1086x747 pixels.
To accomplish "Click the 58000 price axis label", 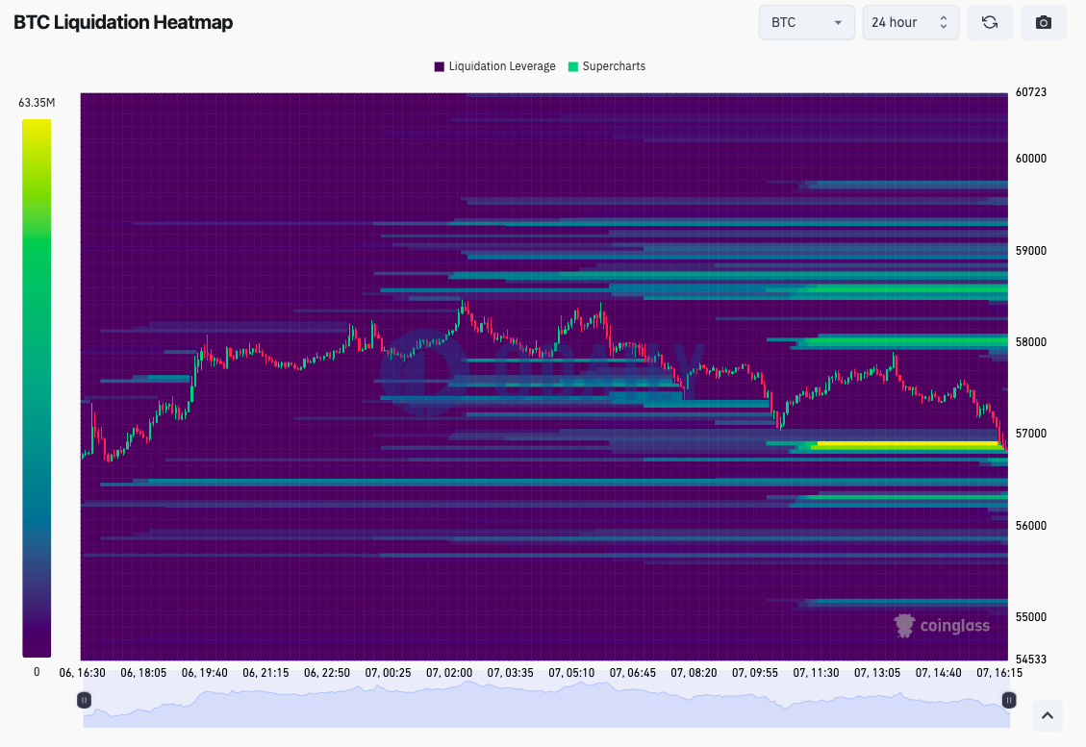I will coord(1030,342).
